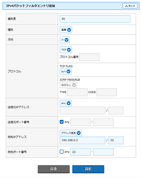Open the 方向 dropdown set to in
Viewport: 142px width, 178px height.
(x=65, y=40)
